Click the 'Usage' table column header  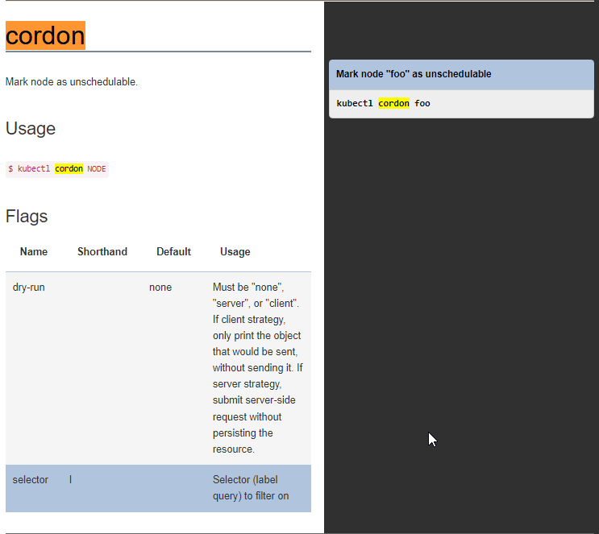(x=235, y=252)
